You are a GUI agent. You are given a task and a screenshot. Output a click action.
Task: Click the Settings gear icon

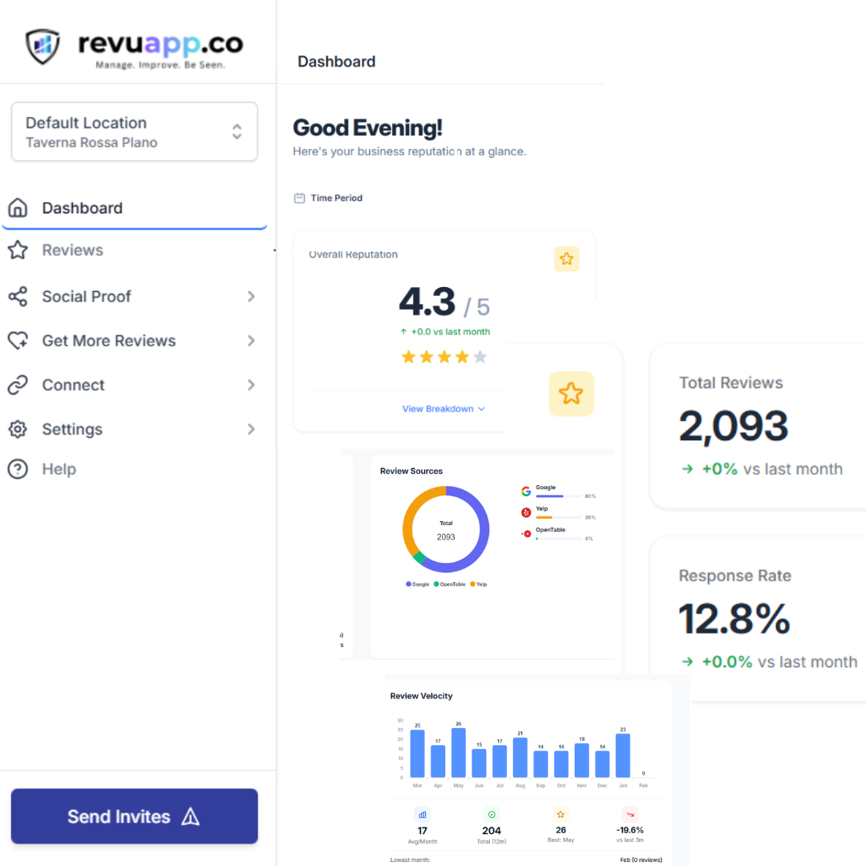(x=18, y=430)
